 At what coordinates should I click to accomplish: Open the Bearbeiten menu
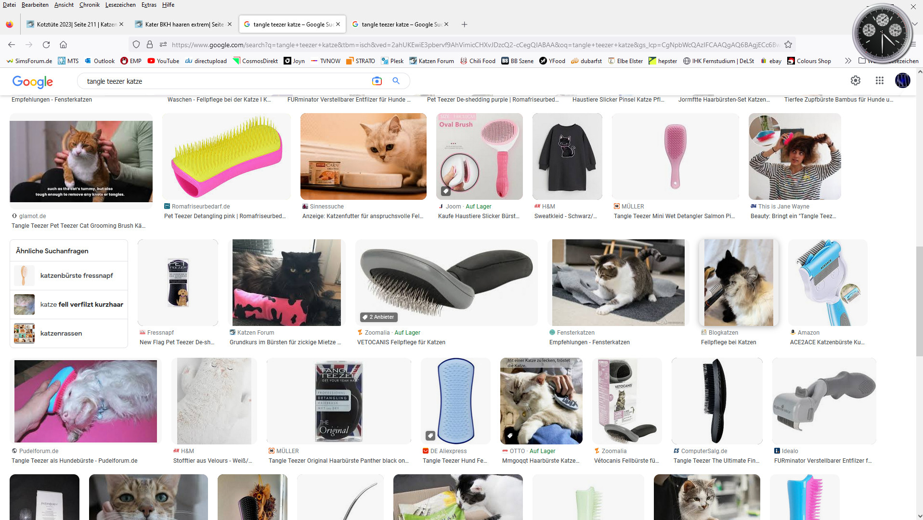pyautogui.click(x=35, y=5)
